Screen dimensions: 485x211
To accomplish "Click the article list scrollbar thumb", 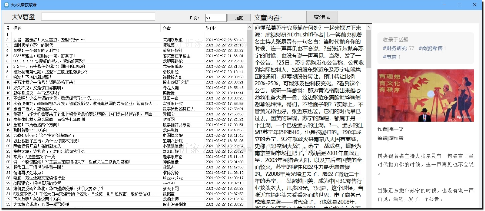I will tap(249, 60).
